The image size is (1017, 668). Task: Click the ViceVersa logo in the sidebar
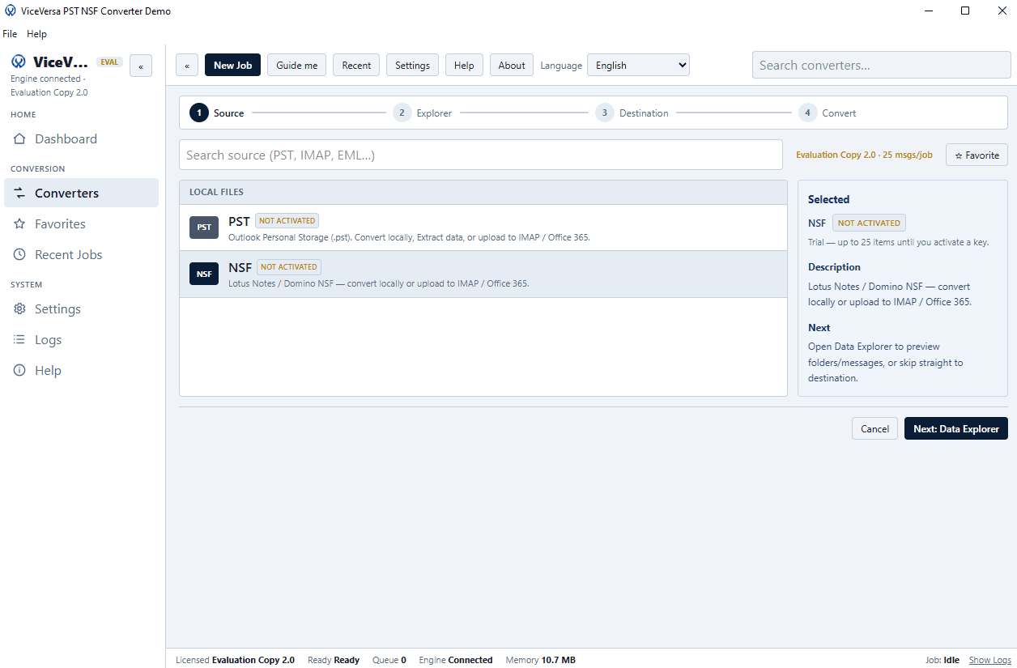click(19, 62)
